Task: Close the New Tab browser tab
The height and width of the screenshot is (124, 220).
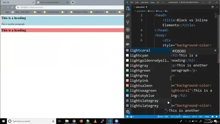Action: pos(33,2)
